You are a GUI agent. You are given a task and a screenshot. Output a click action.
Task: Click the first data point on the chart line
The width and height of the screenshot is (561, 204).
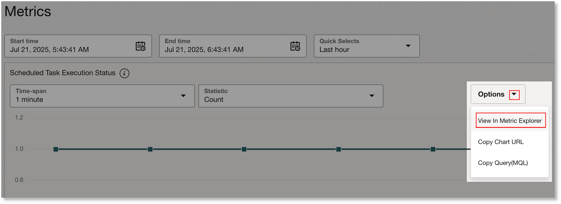(56, 149)
